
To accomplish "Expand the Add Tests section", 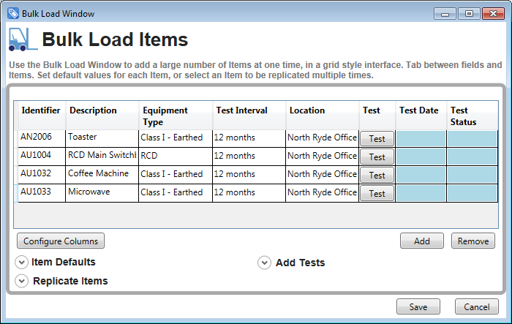I will tap(265, 263).
